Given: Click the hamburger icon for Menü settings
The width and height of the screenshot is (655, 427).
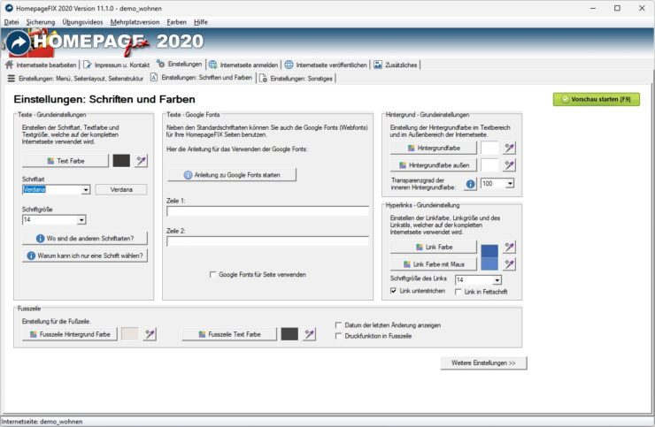Looking at the screenshot, I should pos(12,78).
